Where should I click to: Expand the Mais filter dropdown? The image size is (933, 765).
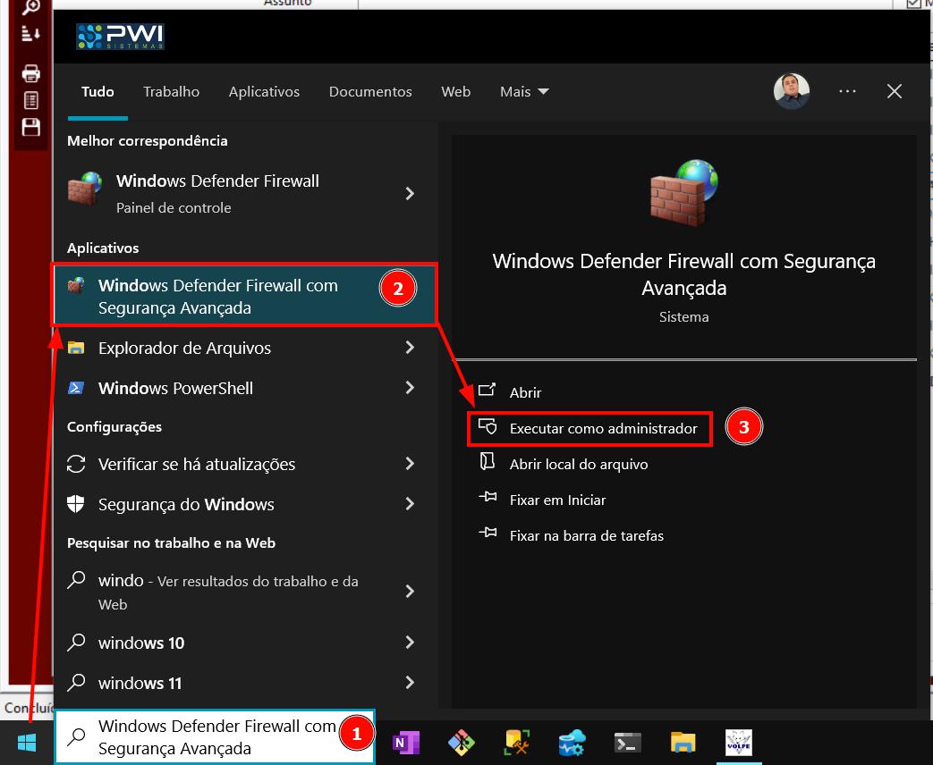[524, 92]
